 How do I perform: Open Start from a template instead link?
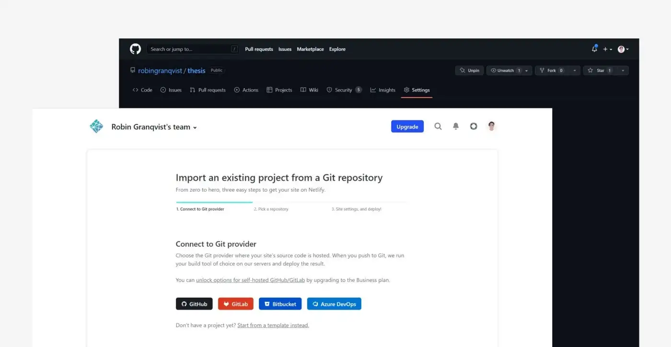coord(273,325)
